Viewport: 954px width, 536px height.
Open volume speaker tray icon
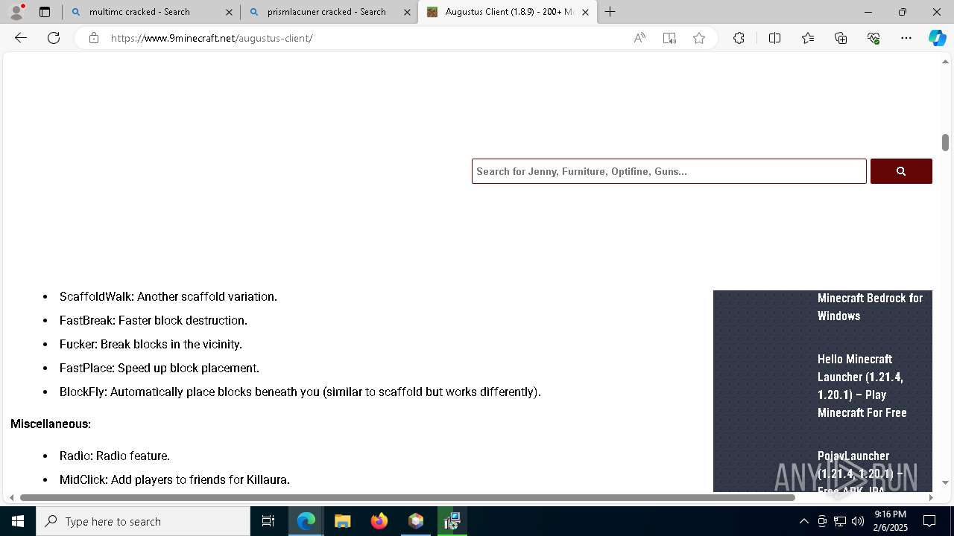pos(858,521)
